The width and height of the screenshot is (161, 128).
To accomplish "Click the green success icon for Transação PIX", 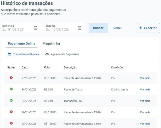I will 11,101.
